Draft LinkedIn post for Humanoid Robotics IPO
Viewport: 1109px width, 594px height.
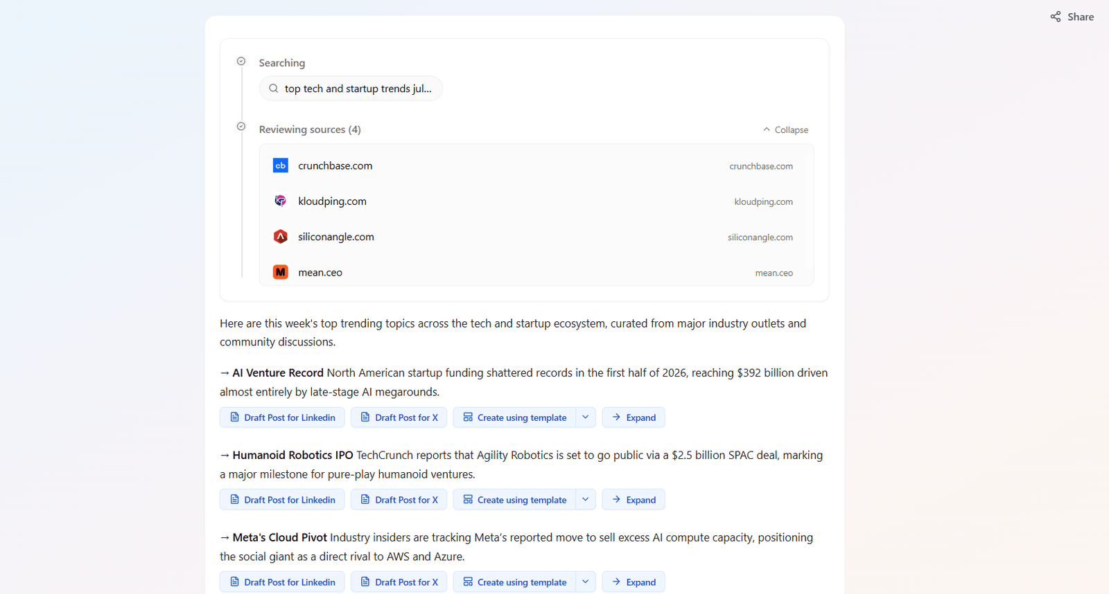point(282,500)
